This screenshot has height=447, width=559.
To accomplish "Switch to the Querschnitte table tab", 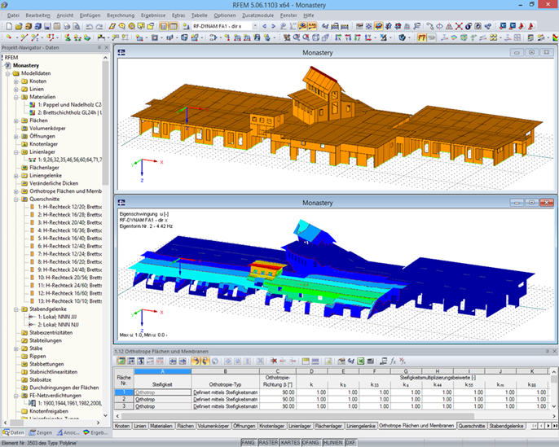I will [472, 426].
